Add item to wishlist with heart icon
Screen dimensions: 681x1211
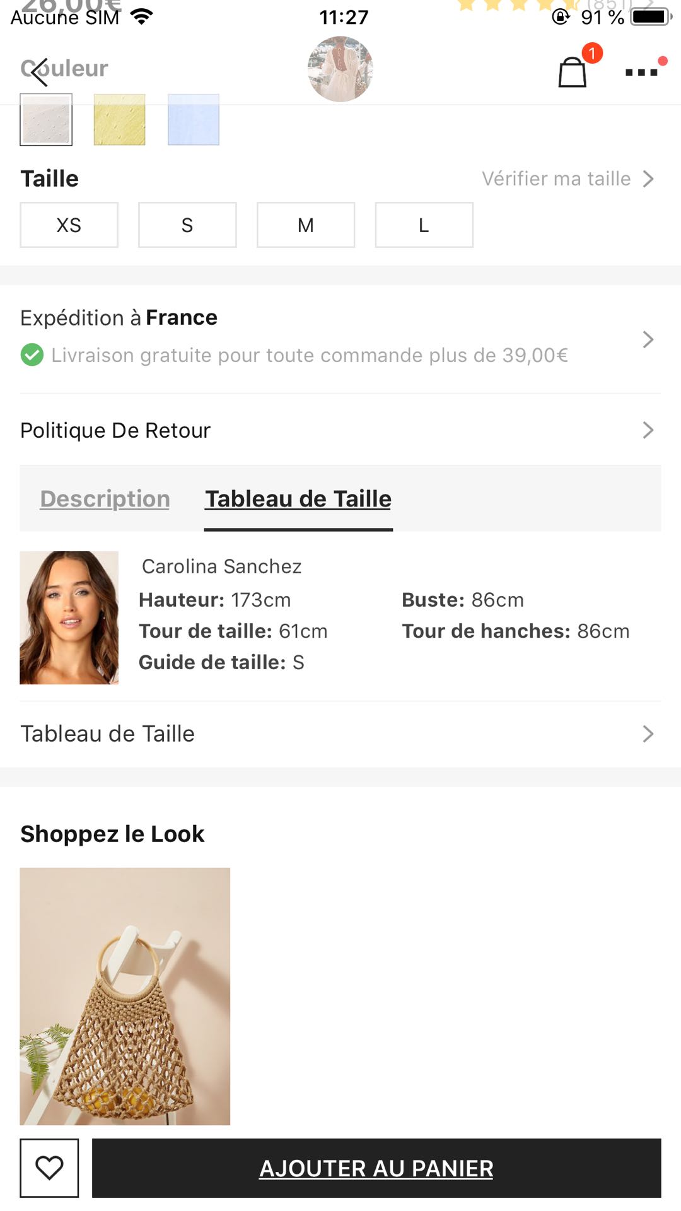pyautogui.click(x=49, y=1167)
